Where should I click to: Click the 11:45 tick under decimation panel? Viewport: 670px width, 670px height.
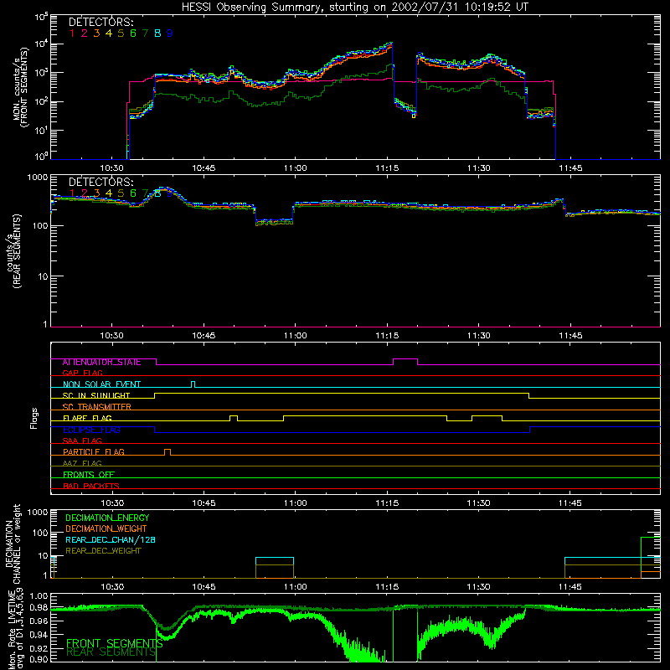(570, 587)
